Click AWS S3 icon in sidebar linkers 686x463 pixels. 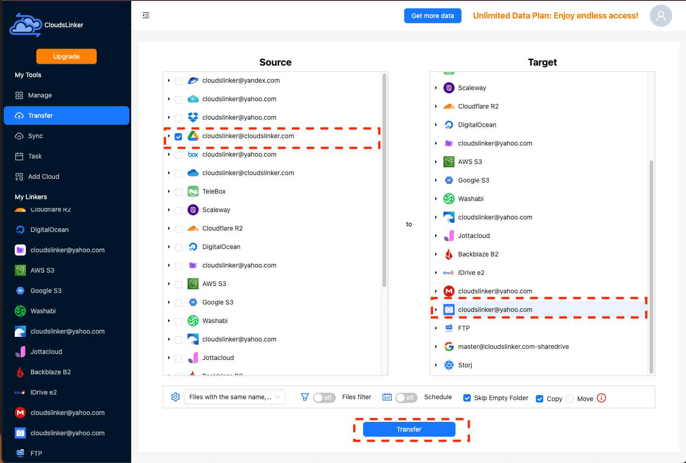pos(20,270)
